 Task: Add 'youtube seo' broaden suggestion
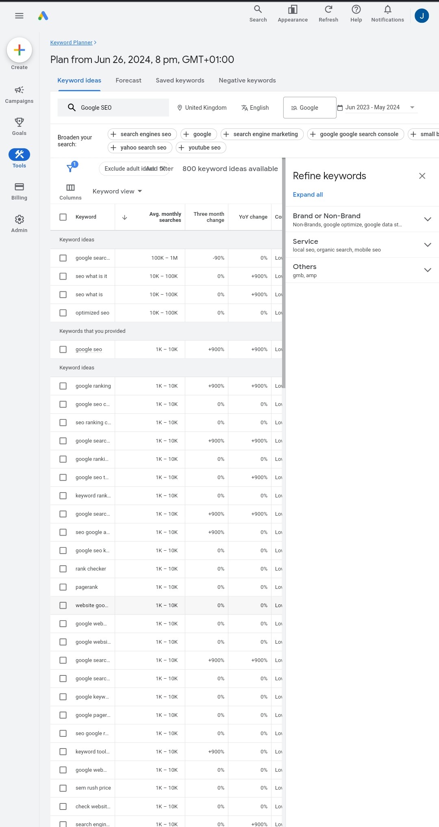(x=201, y=148)
